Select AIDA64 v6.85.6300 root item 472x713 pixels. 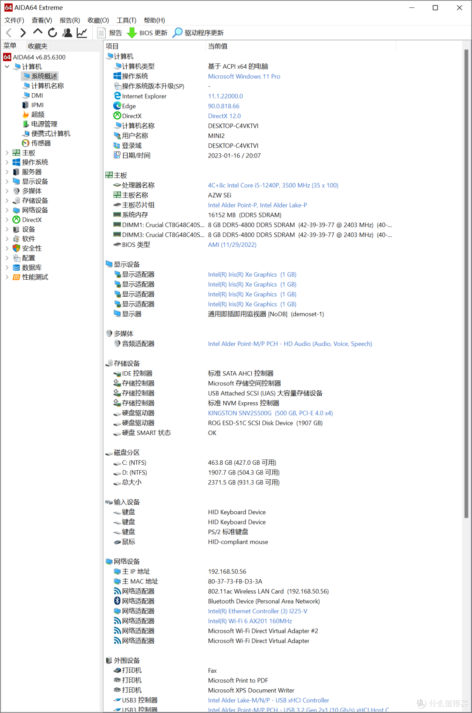pos(34,57)
